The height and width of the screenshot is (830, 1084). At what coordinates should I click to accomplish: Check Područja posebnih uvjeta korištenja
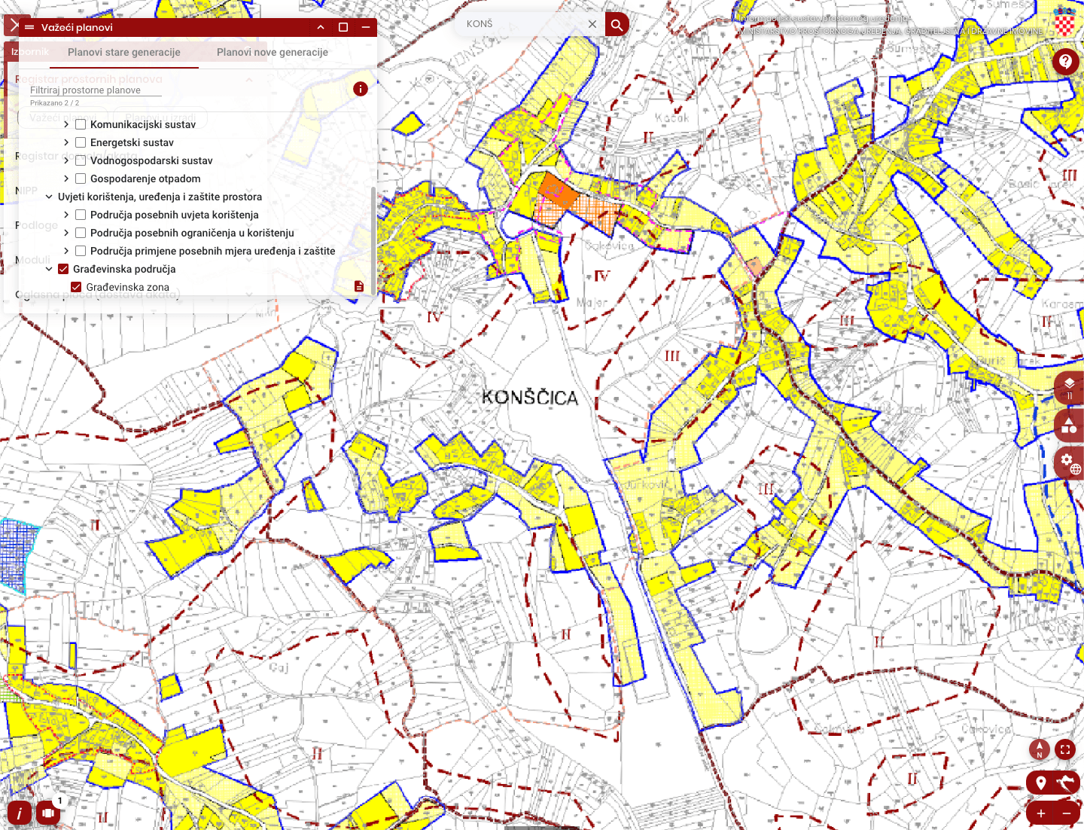pyautogui.click(x=81, y=215)
